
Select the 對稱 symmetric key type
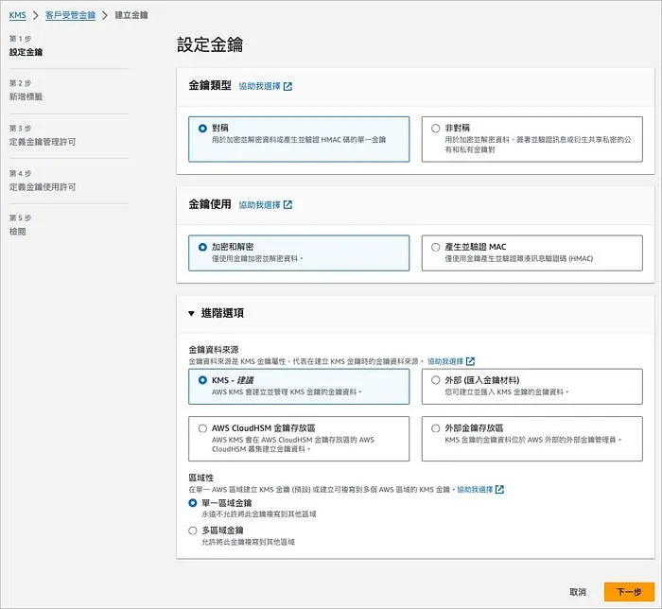pos(299,139)
